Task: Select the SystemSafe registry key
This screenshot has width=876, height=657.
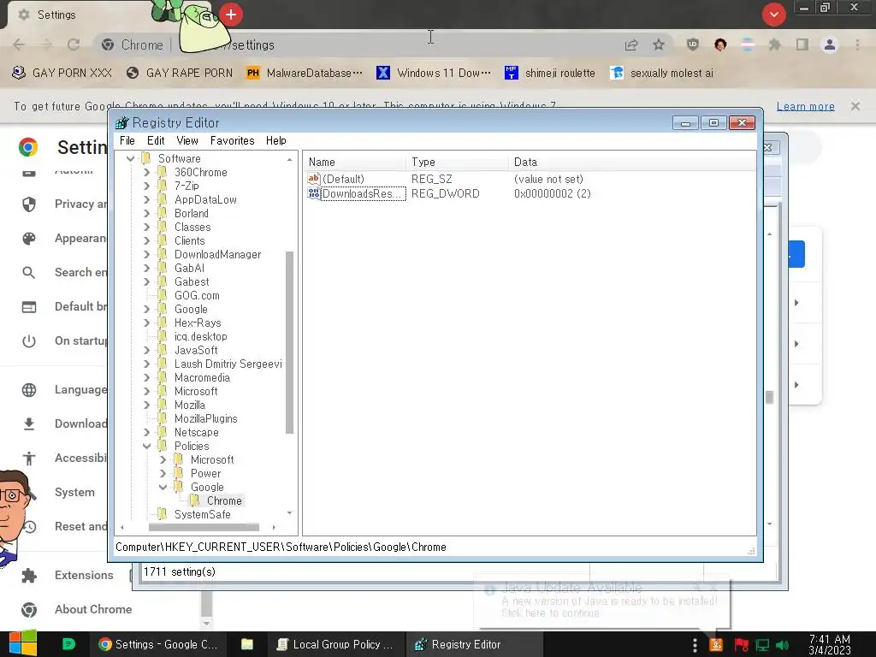Action: pos(202,514)
